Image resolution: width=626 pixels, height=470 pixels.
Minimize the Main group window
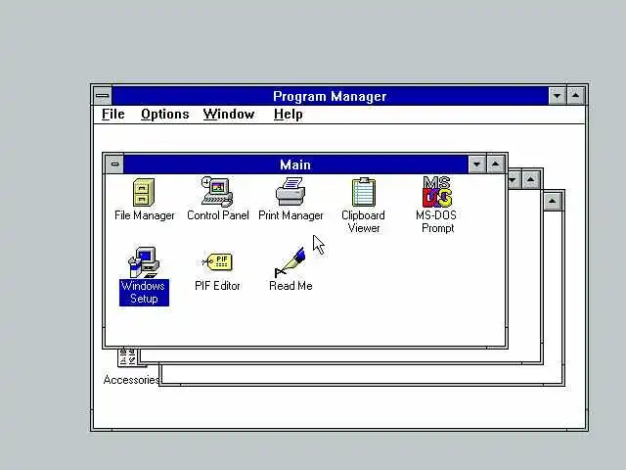476,164
